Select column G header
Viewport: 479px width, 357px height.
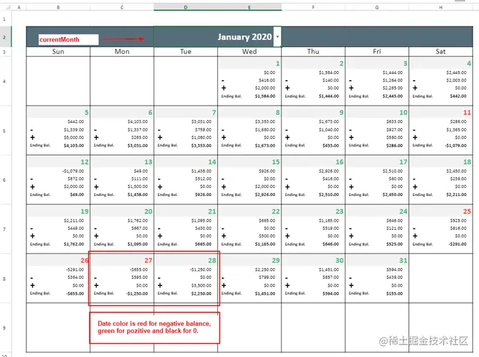[377, 8]
